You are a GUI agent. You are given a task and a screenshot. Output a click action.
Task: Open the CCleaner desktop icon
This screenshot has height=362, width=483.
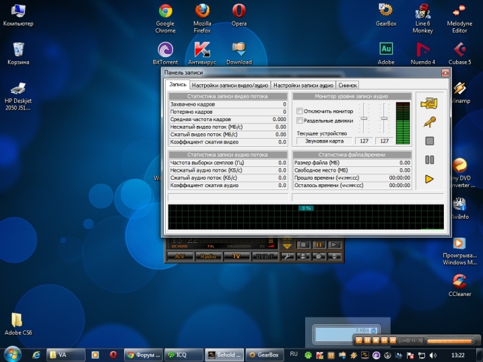click(x=459, y=281)
